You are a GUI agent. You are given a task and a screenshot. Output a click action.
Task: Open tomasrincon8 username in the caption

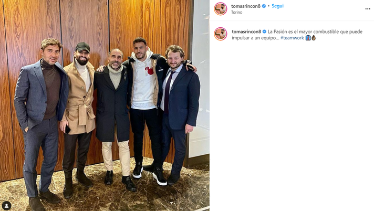point(246,31)
